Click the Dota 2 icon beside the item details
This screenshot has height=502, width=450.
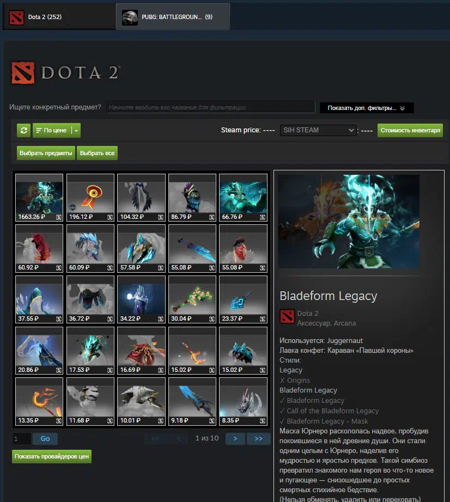point(287,316)
